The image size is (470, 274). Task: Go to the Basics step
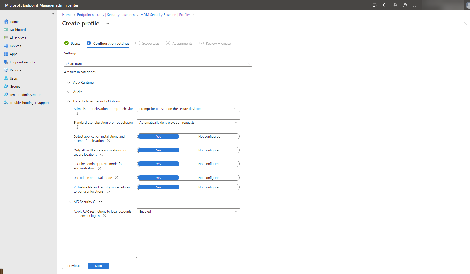(72, 43)
